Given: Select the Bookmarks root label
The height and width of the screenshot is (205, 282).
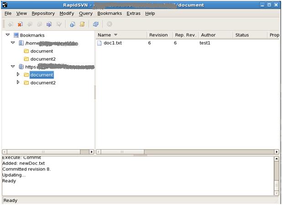Looking at the screenshot, I should pos(32,35).
